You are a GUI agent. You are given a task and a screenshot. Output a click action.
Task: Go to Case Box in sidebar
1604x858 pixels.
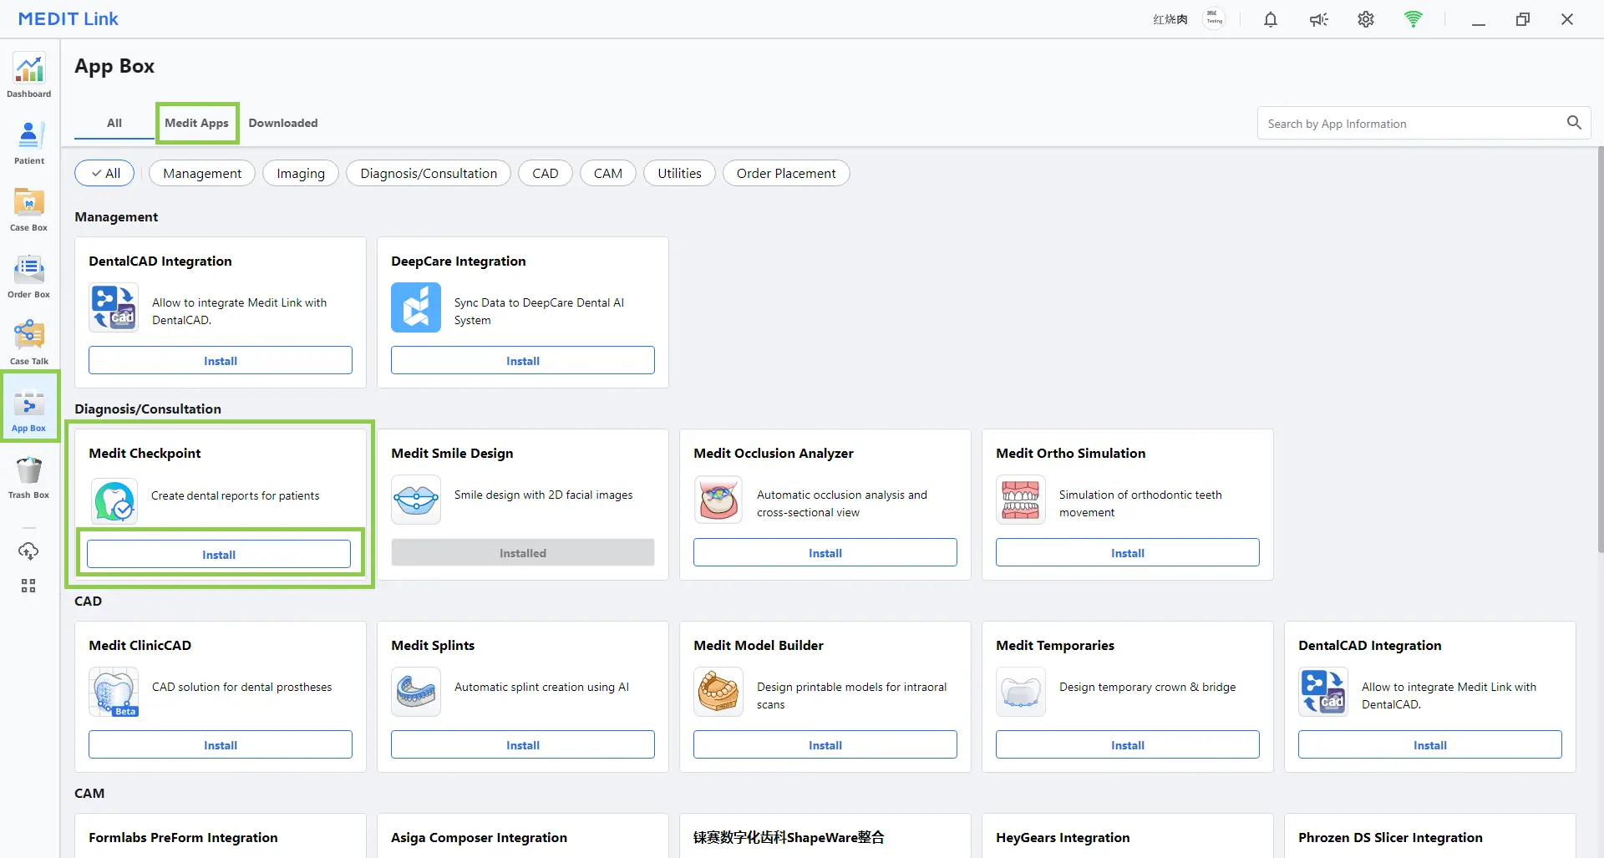click(29, 209)
